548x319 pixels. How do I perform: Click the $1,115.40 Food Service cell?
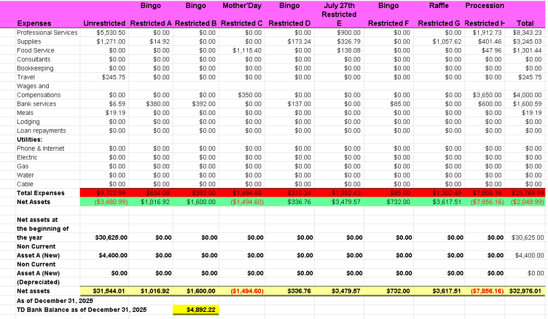tap(247, 50)
